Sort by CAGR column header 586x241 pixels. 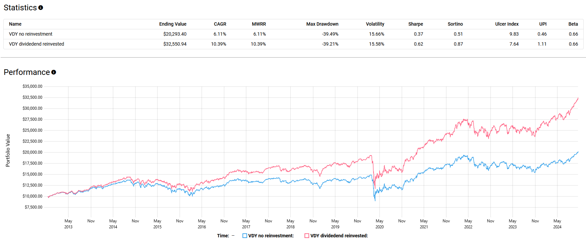pyautogui.click(x=220, y=24)
